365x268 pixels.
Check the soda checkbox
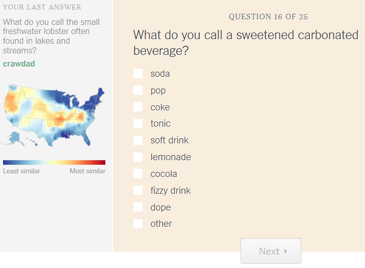click(x=138, y=74)
